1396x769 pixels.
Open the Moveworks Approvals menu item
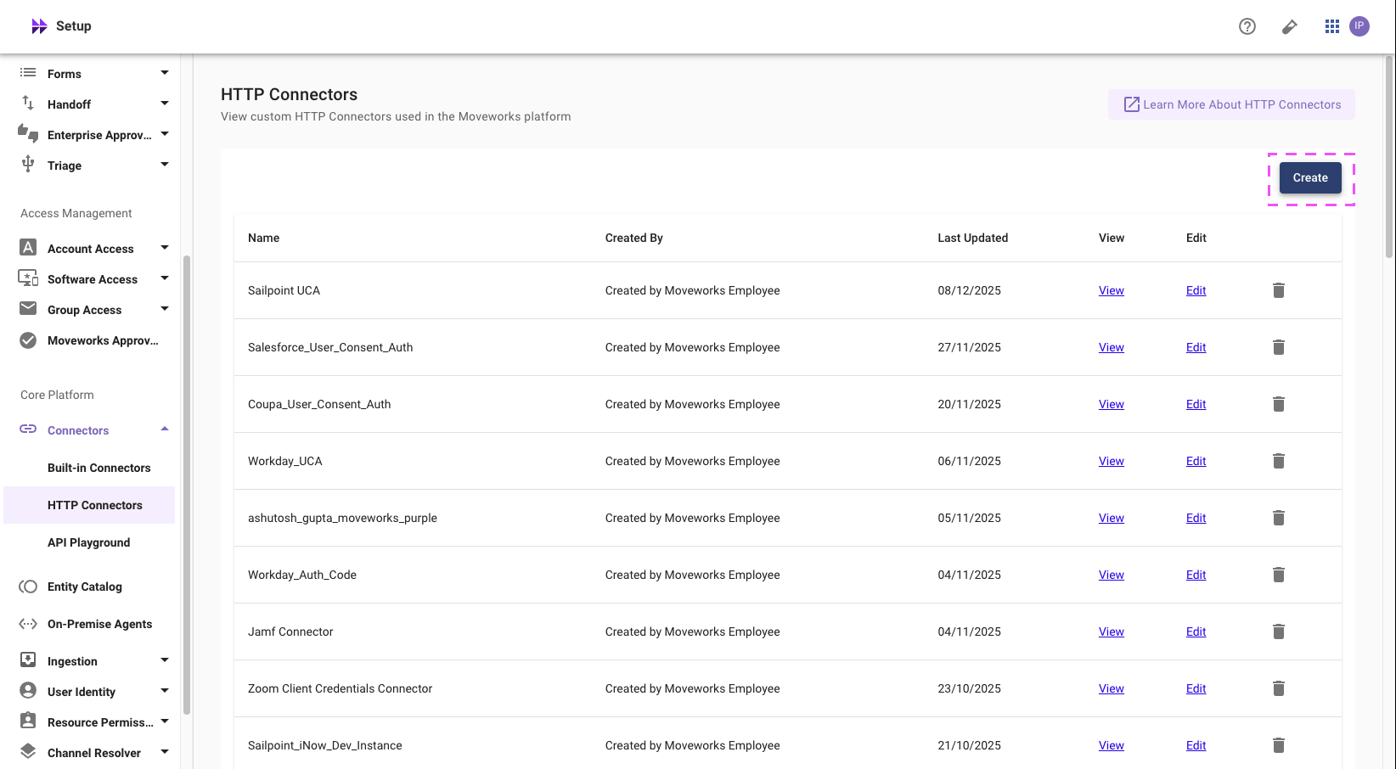click(103, 340)
